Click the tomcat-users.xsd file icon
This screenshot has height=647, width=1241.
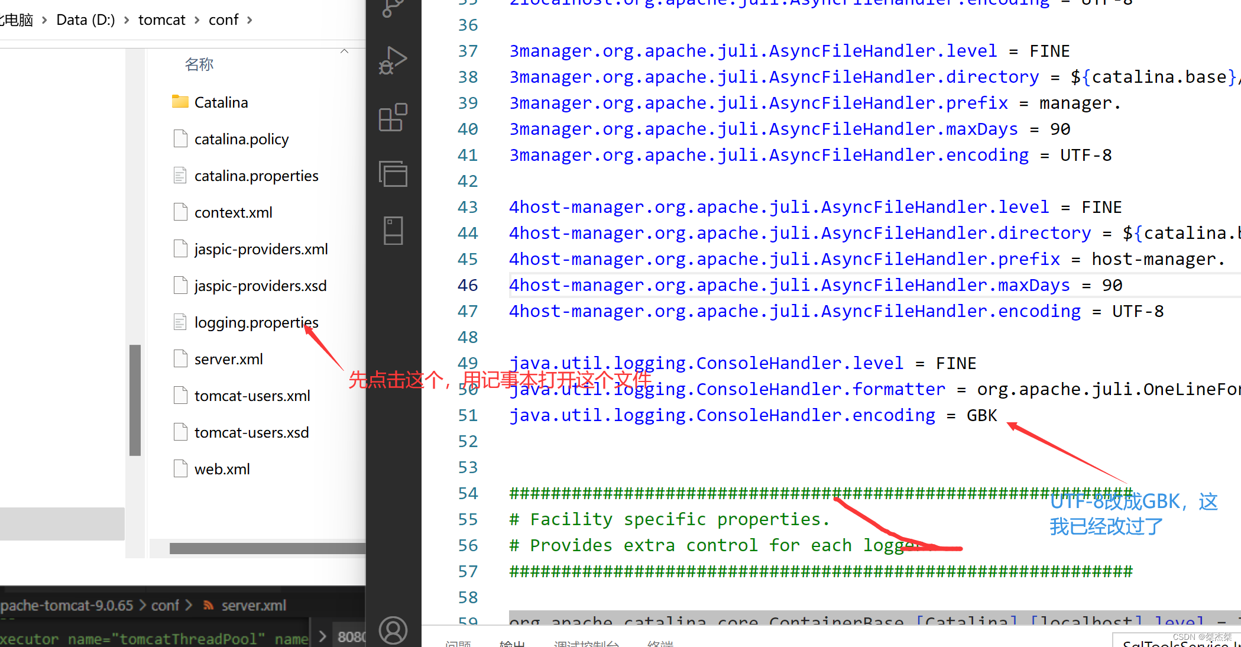[180, 432]
